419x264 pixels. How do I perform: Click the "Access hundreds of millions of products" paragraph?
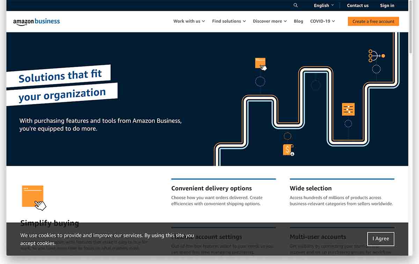click(x=341, y=201)
